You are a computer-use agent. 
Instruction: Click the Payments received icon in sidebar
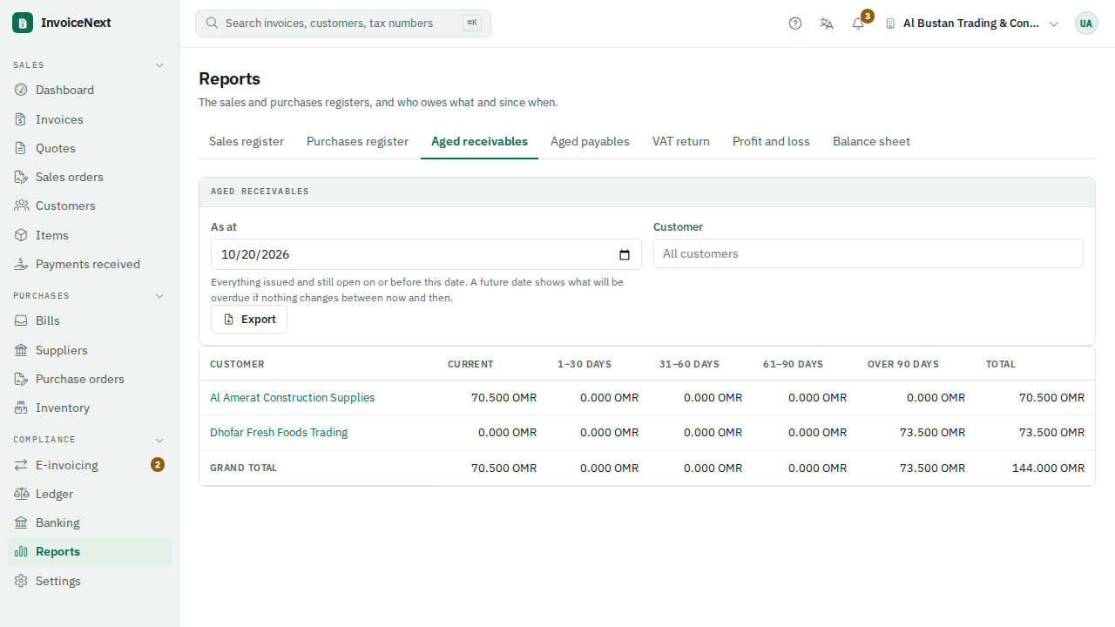pyautogui.click(x=21, y=264)
